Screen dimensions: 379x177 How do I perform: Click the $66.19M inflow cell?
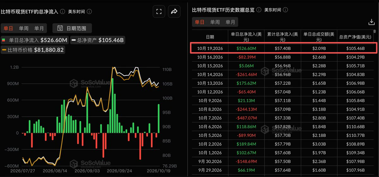click(246, 170)
